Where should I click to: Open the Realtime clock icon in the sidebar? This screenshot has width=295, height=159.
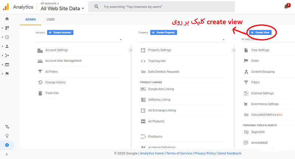(7, 37)
